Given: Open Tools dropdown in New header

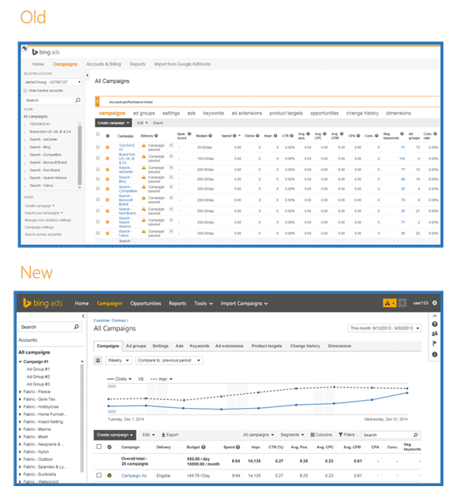Looking at the screenshot, I should click(204, 303).
